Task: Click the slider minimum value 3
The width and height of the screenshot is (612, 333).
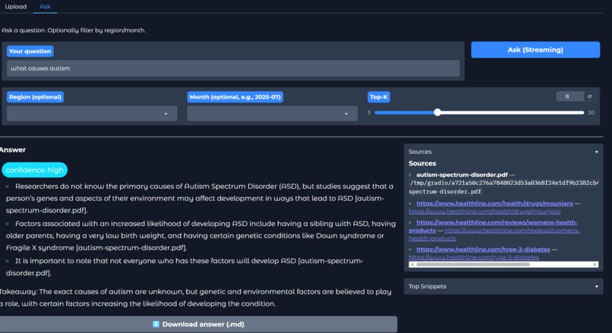Action: 369,113
